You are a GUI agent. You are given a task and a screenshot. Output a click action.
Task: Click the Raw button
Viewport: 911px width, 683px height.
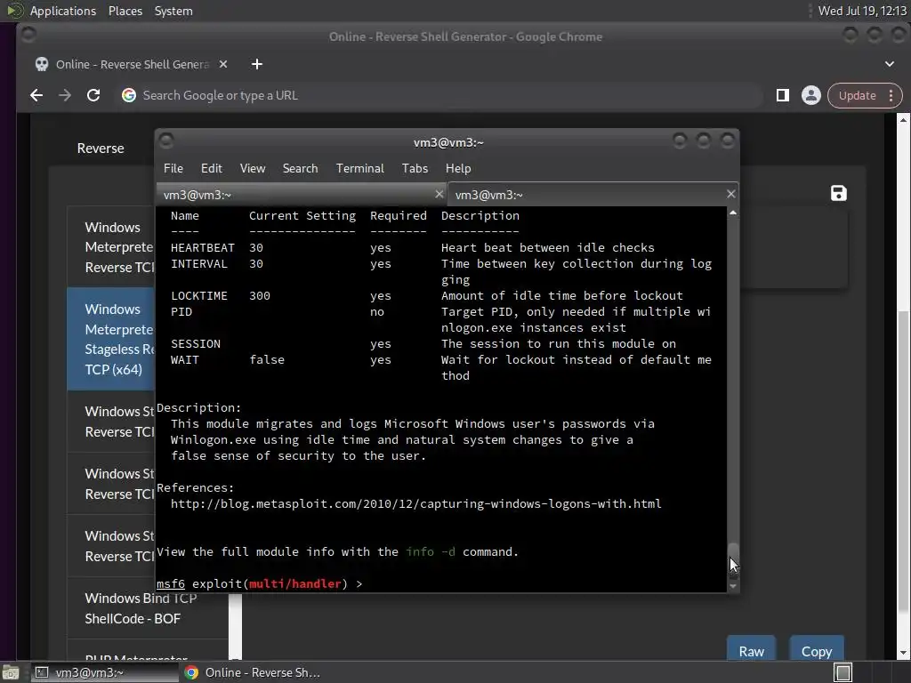tap(751, 649)
